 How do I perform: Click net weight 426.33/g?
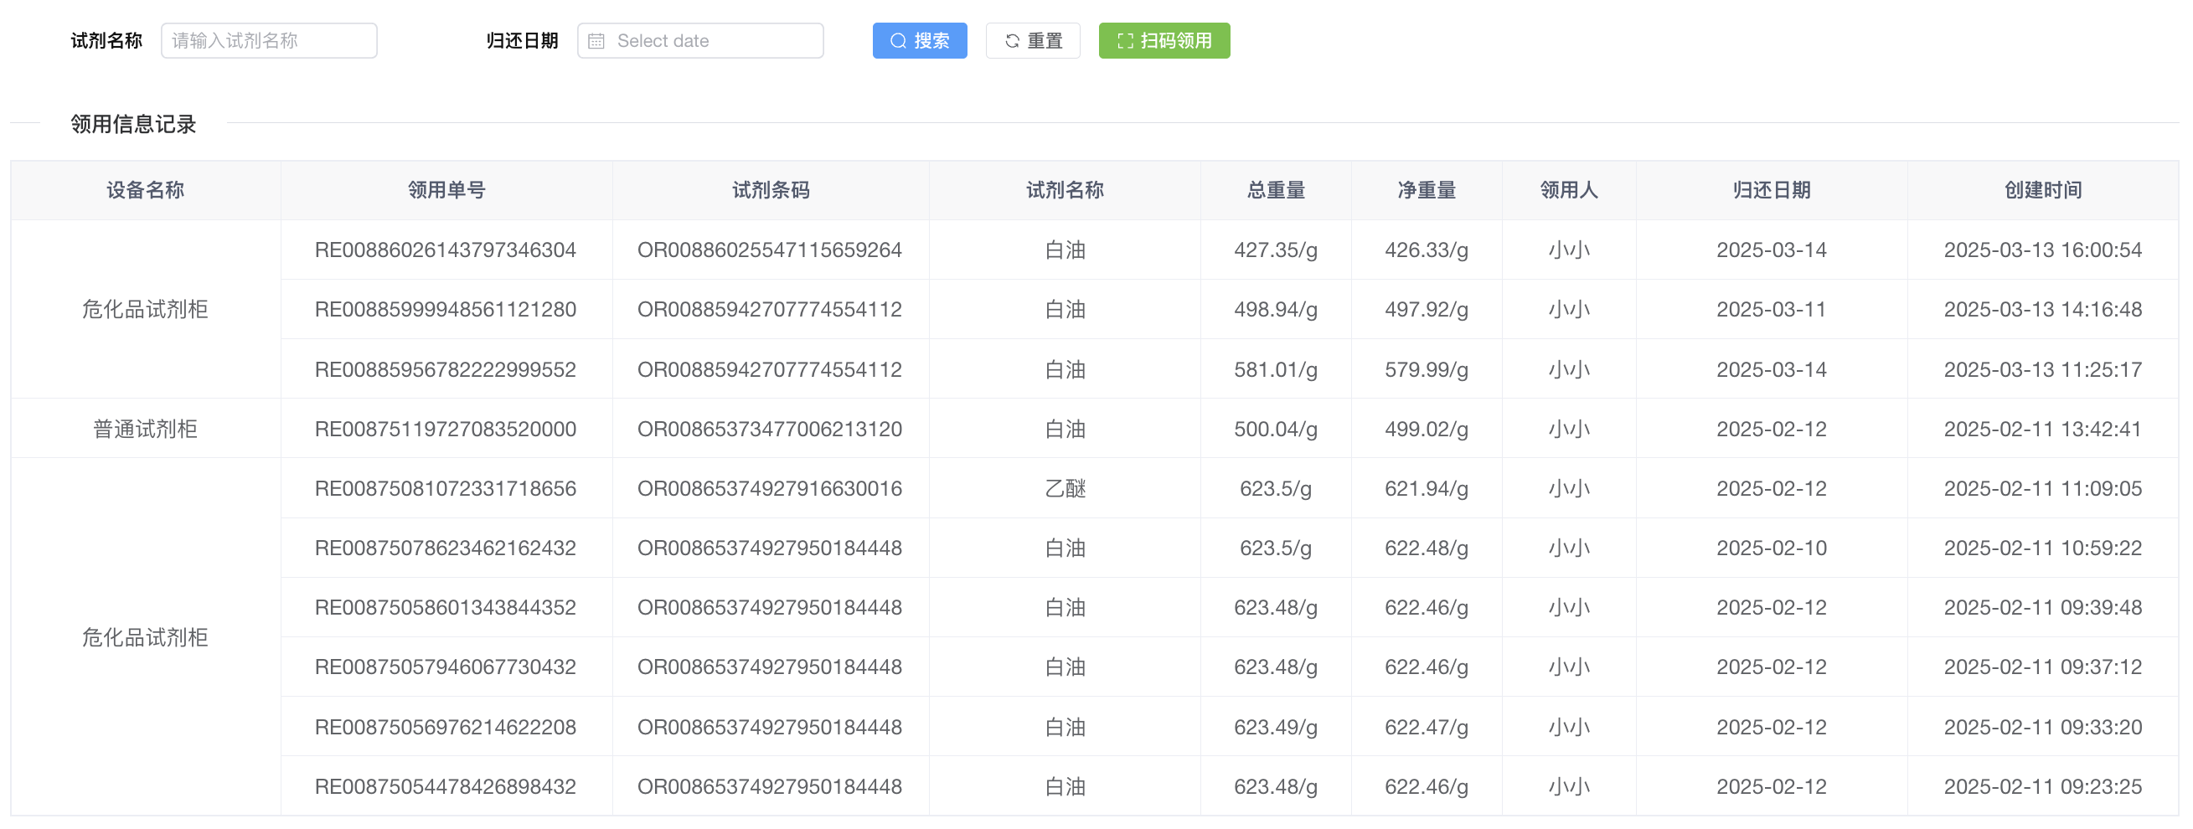1426,250
